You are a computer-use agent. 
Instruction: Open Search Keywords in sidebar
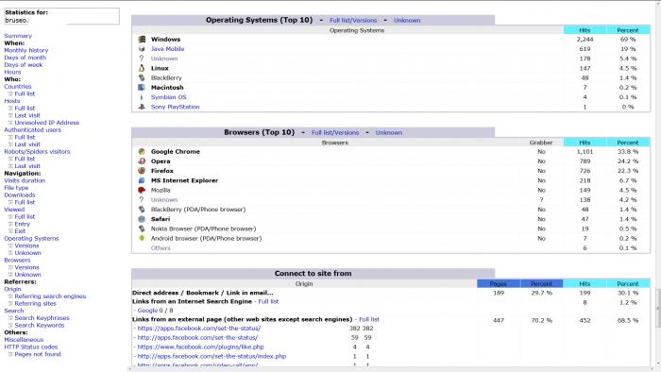(x=40, y=325)
